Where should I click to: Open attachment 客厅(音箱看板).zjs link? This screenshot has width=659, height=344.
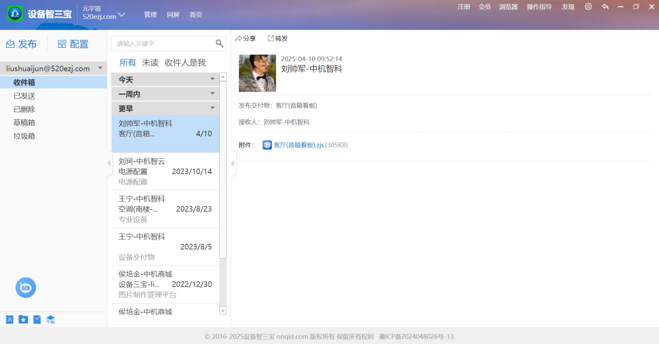click(298, 145)
